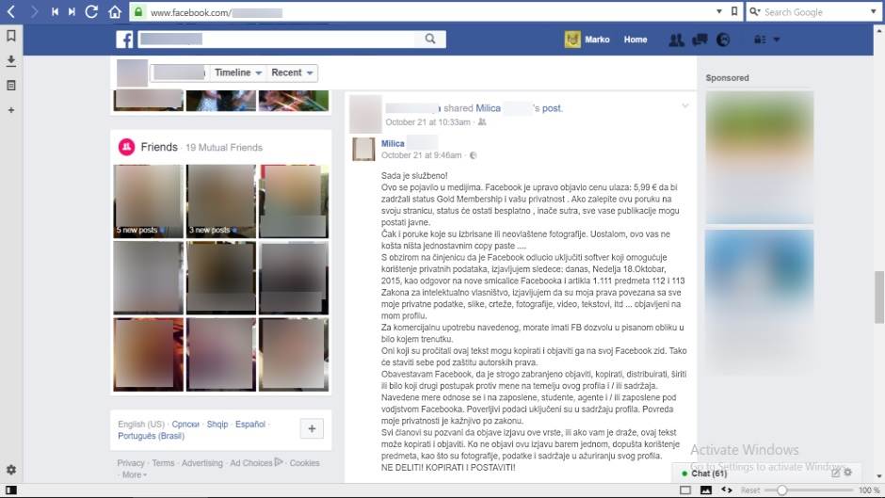885x498 pixels.
Task: Open the Messages icon in Facebook header
Action: (700, 40)
